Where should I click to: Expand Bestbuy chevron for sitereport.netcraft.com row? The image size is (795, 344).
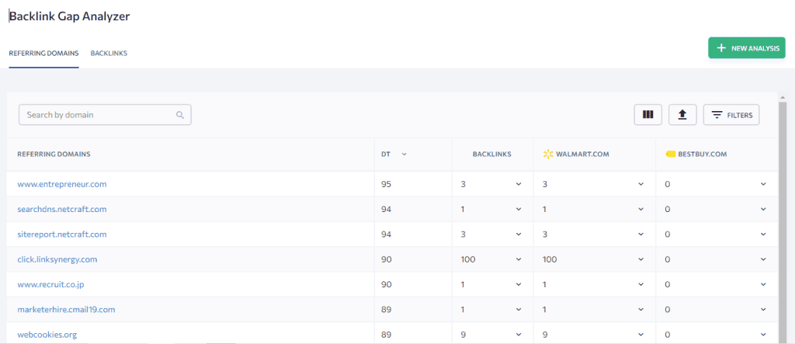(763, 235)
